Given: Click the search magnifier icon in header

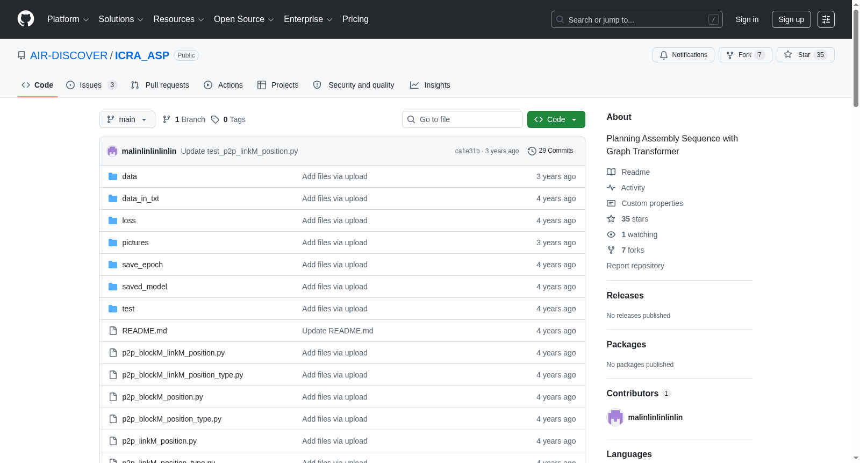Looking at the screenshot, I should (560, 19).
